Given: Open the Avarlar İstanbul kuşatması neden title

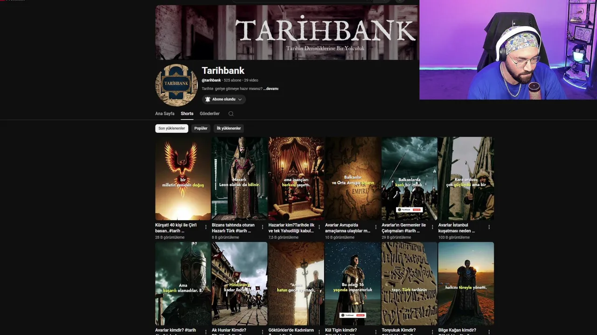Looking at the screenshot, I should (x=457, y=228).
